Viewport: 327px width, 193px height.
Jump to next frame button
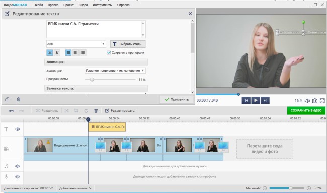pos(265,100)
